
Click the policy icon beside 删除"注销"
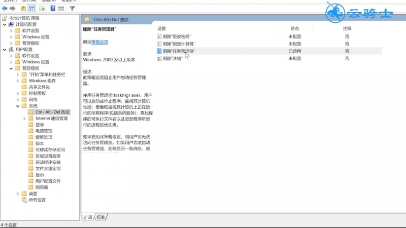pos(159,58)
